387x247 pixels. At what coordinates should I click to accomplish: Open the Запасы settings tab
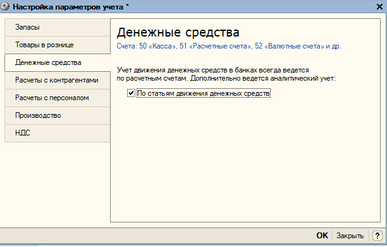tap(58, 27)
